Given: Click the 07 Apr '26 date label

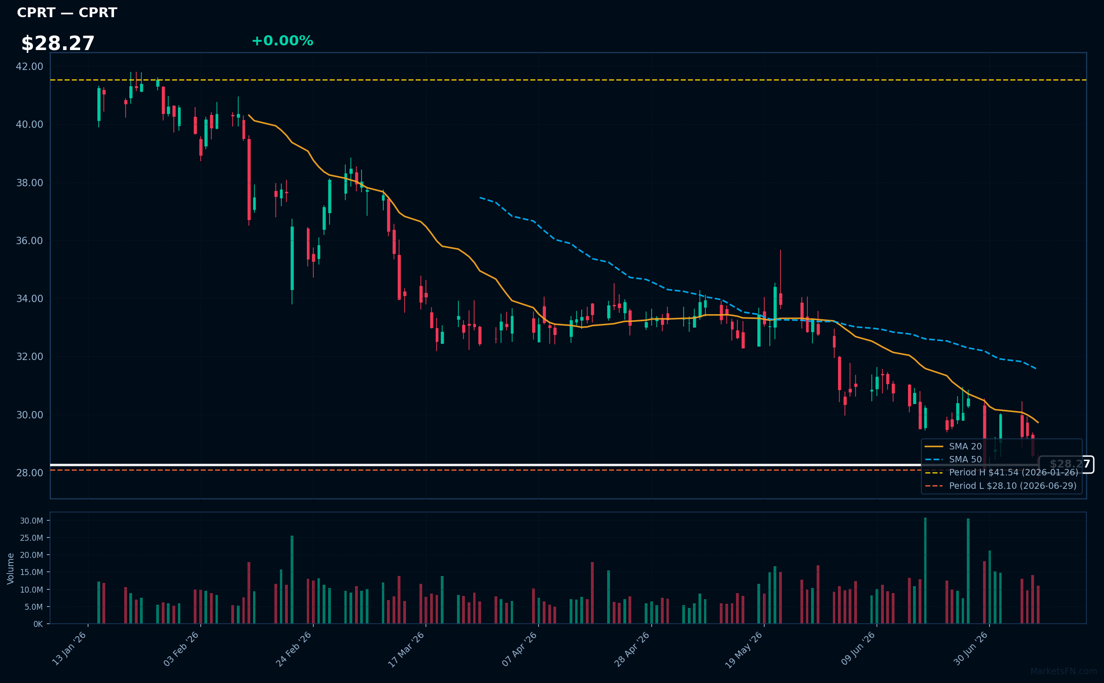Looking at the screenshot, I should point(519,649).
